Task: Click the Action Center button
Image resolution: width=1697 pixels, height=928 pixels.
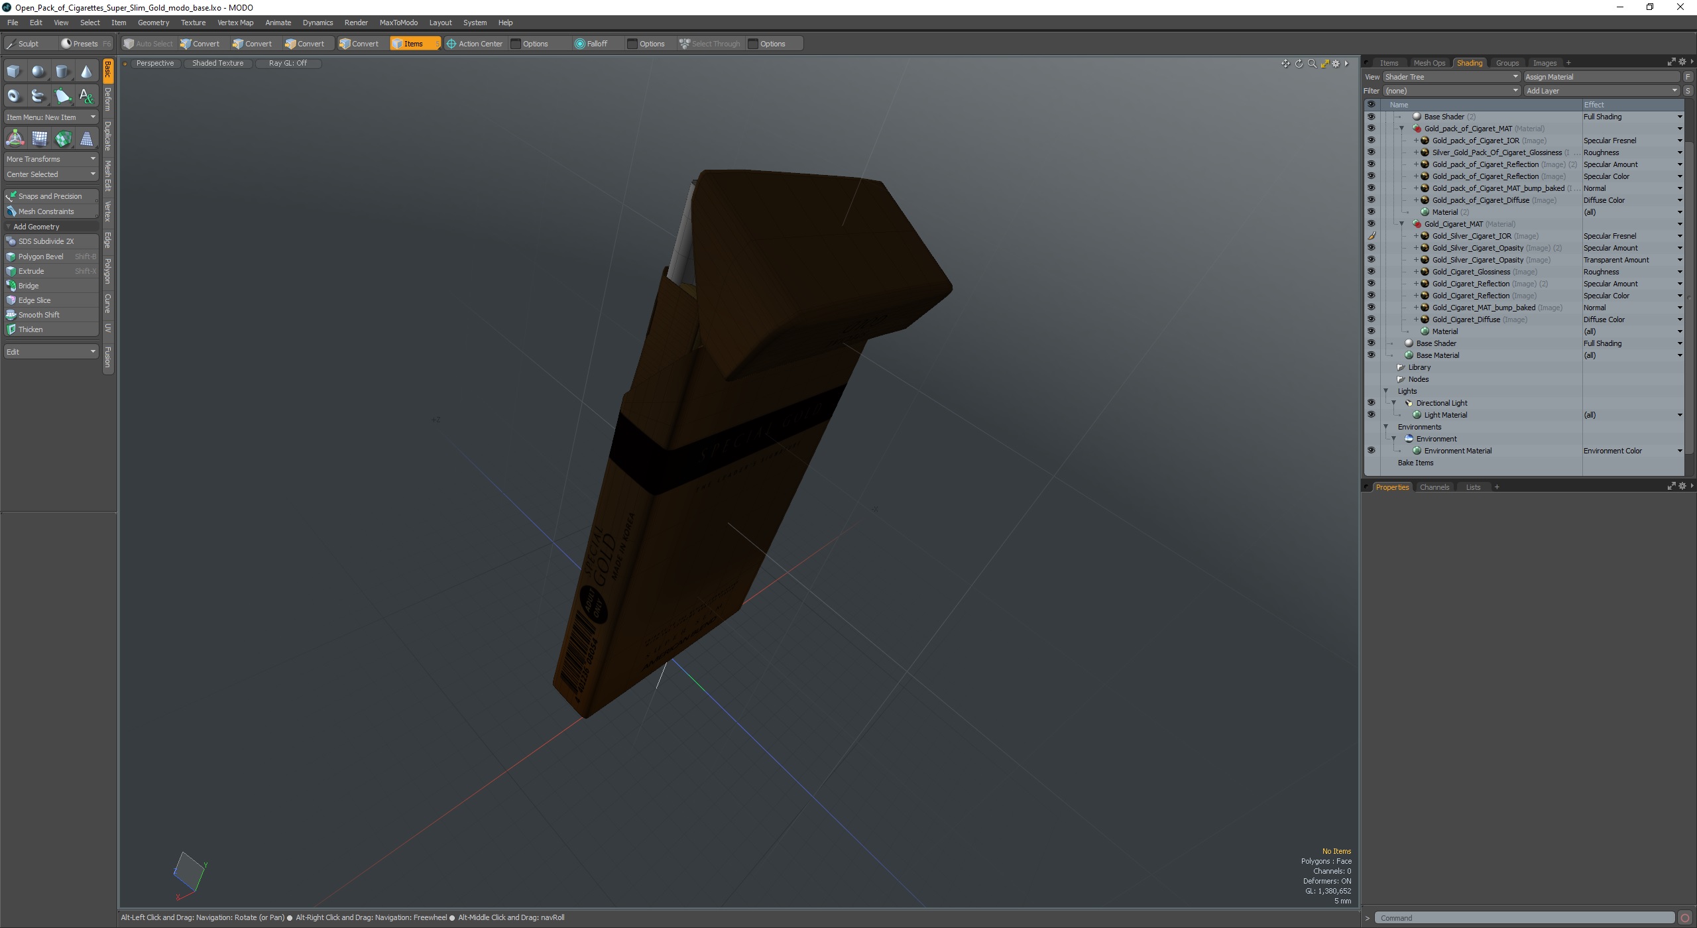Action: [475, 44]
